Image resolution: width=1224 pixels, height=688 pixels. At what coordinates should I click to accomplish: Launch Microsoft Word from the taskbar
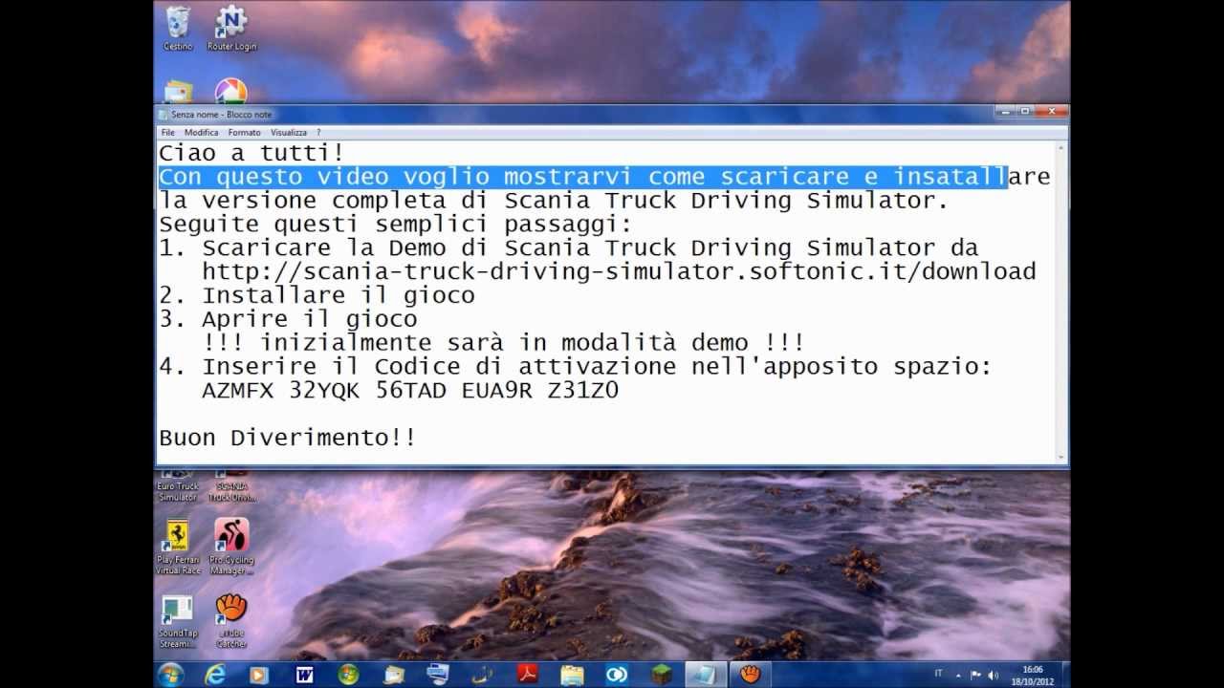pos(305,675)
